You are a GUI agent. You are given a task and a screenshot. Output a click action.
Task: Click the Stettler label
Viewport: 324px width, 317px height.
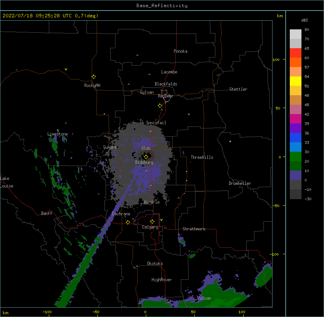pos(238,89)
